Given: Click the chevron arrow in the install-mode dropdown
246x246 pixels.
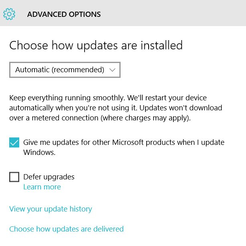Looking at the screenshot, I should (x=112, y=70).
